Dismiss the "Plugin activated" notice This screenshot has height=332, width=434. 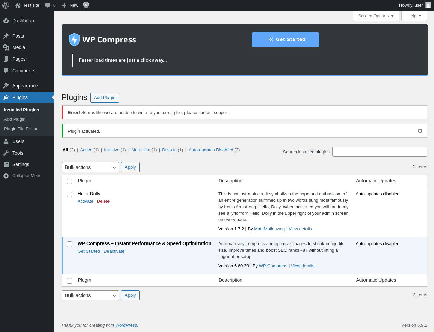(x=420, y=131)
